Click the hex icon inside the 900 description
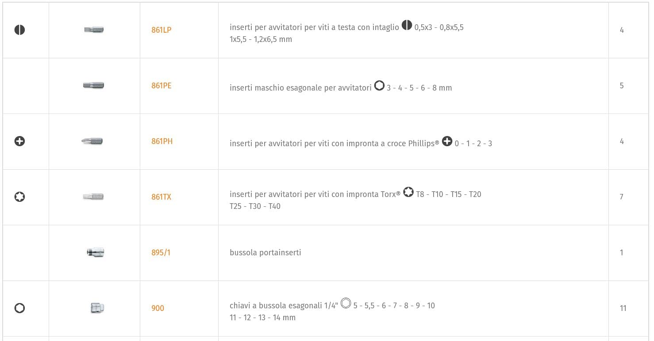This screenshot has width=654, height=341. click(346, 303)
